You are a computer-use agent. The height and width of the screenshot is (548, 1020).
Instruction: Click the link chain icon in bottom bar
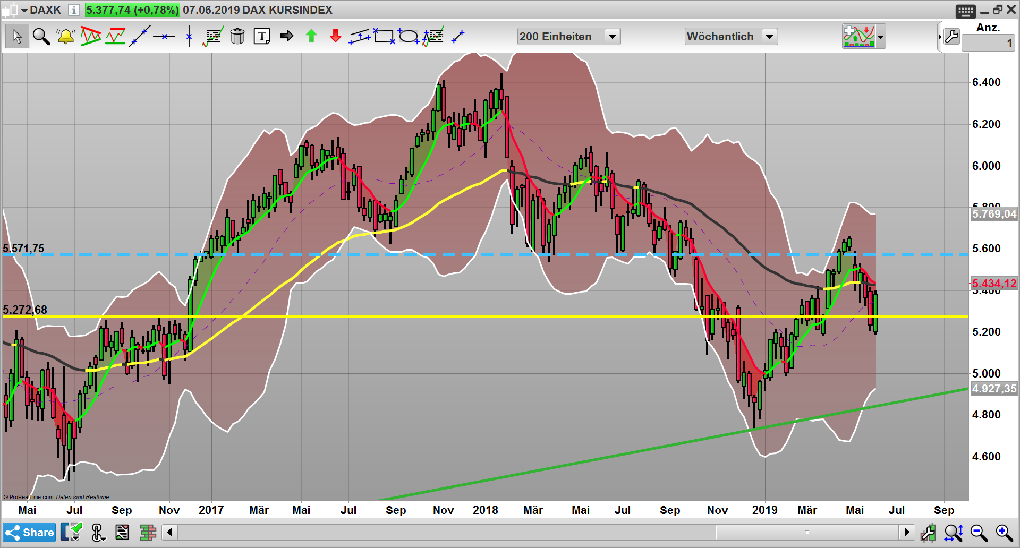[98, 532]
